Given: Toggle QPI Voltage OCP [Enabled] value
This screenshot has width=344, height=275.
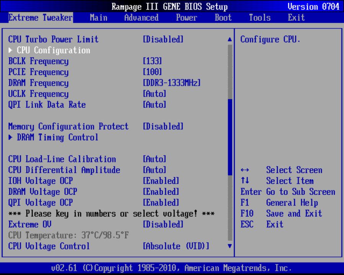Looking at the screenshot, I should [161, 203].
